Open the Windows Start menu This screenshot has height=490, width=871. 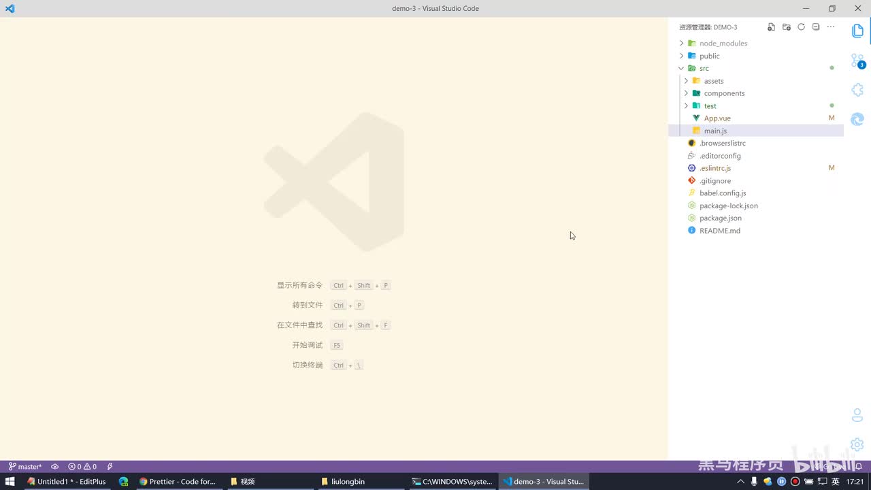click(x=10, y=481)
